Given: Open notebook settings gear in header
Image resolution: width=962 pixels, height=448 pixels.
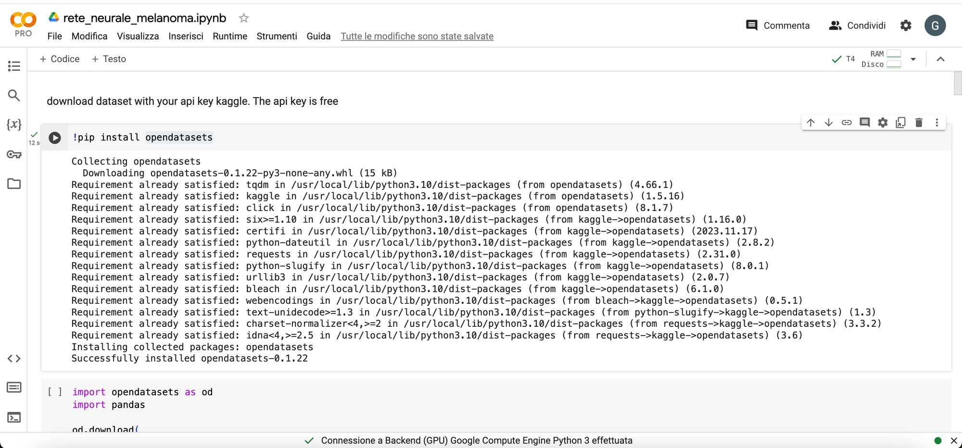Looking at the screenshot, I should coord(906,25).
